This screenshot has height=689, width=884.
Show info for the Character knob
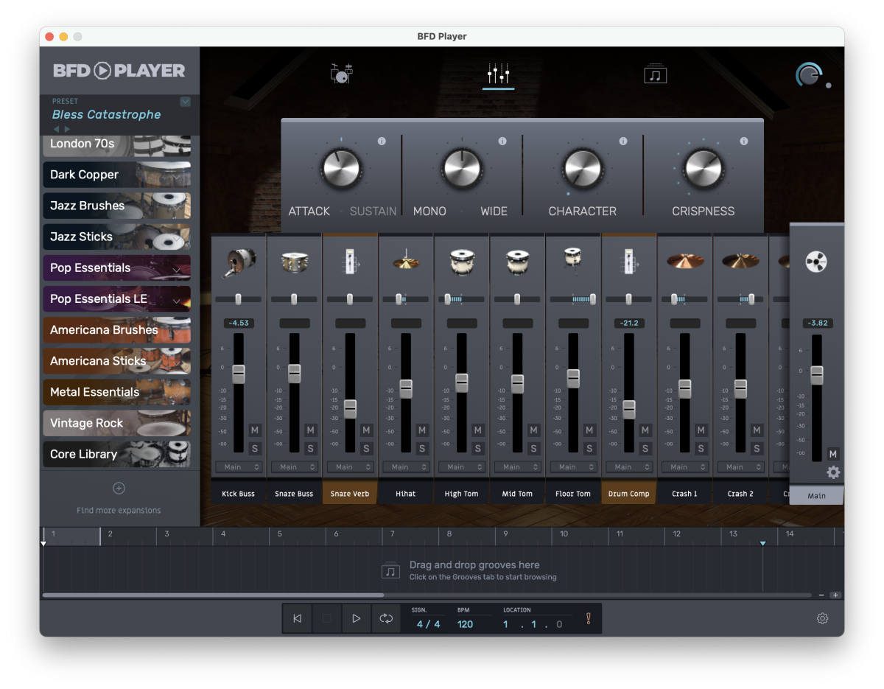pyautogui.click(x=623, y=141)
